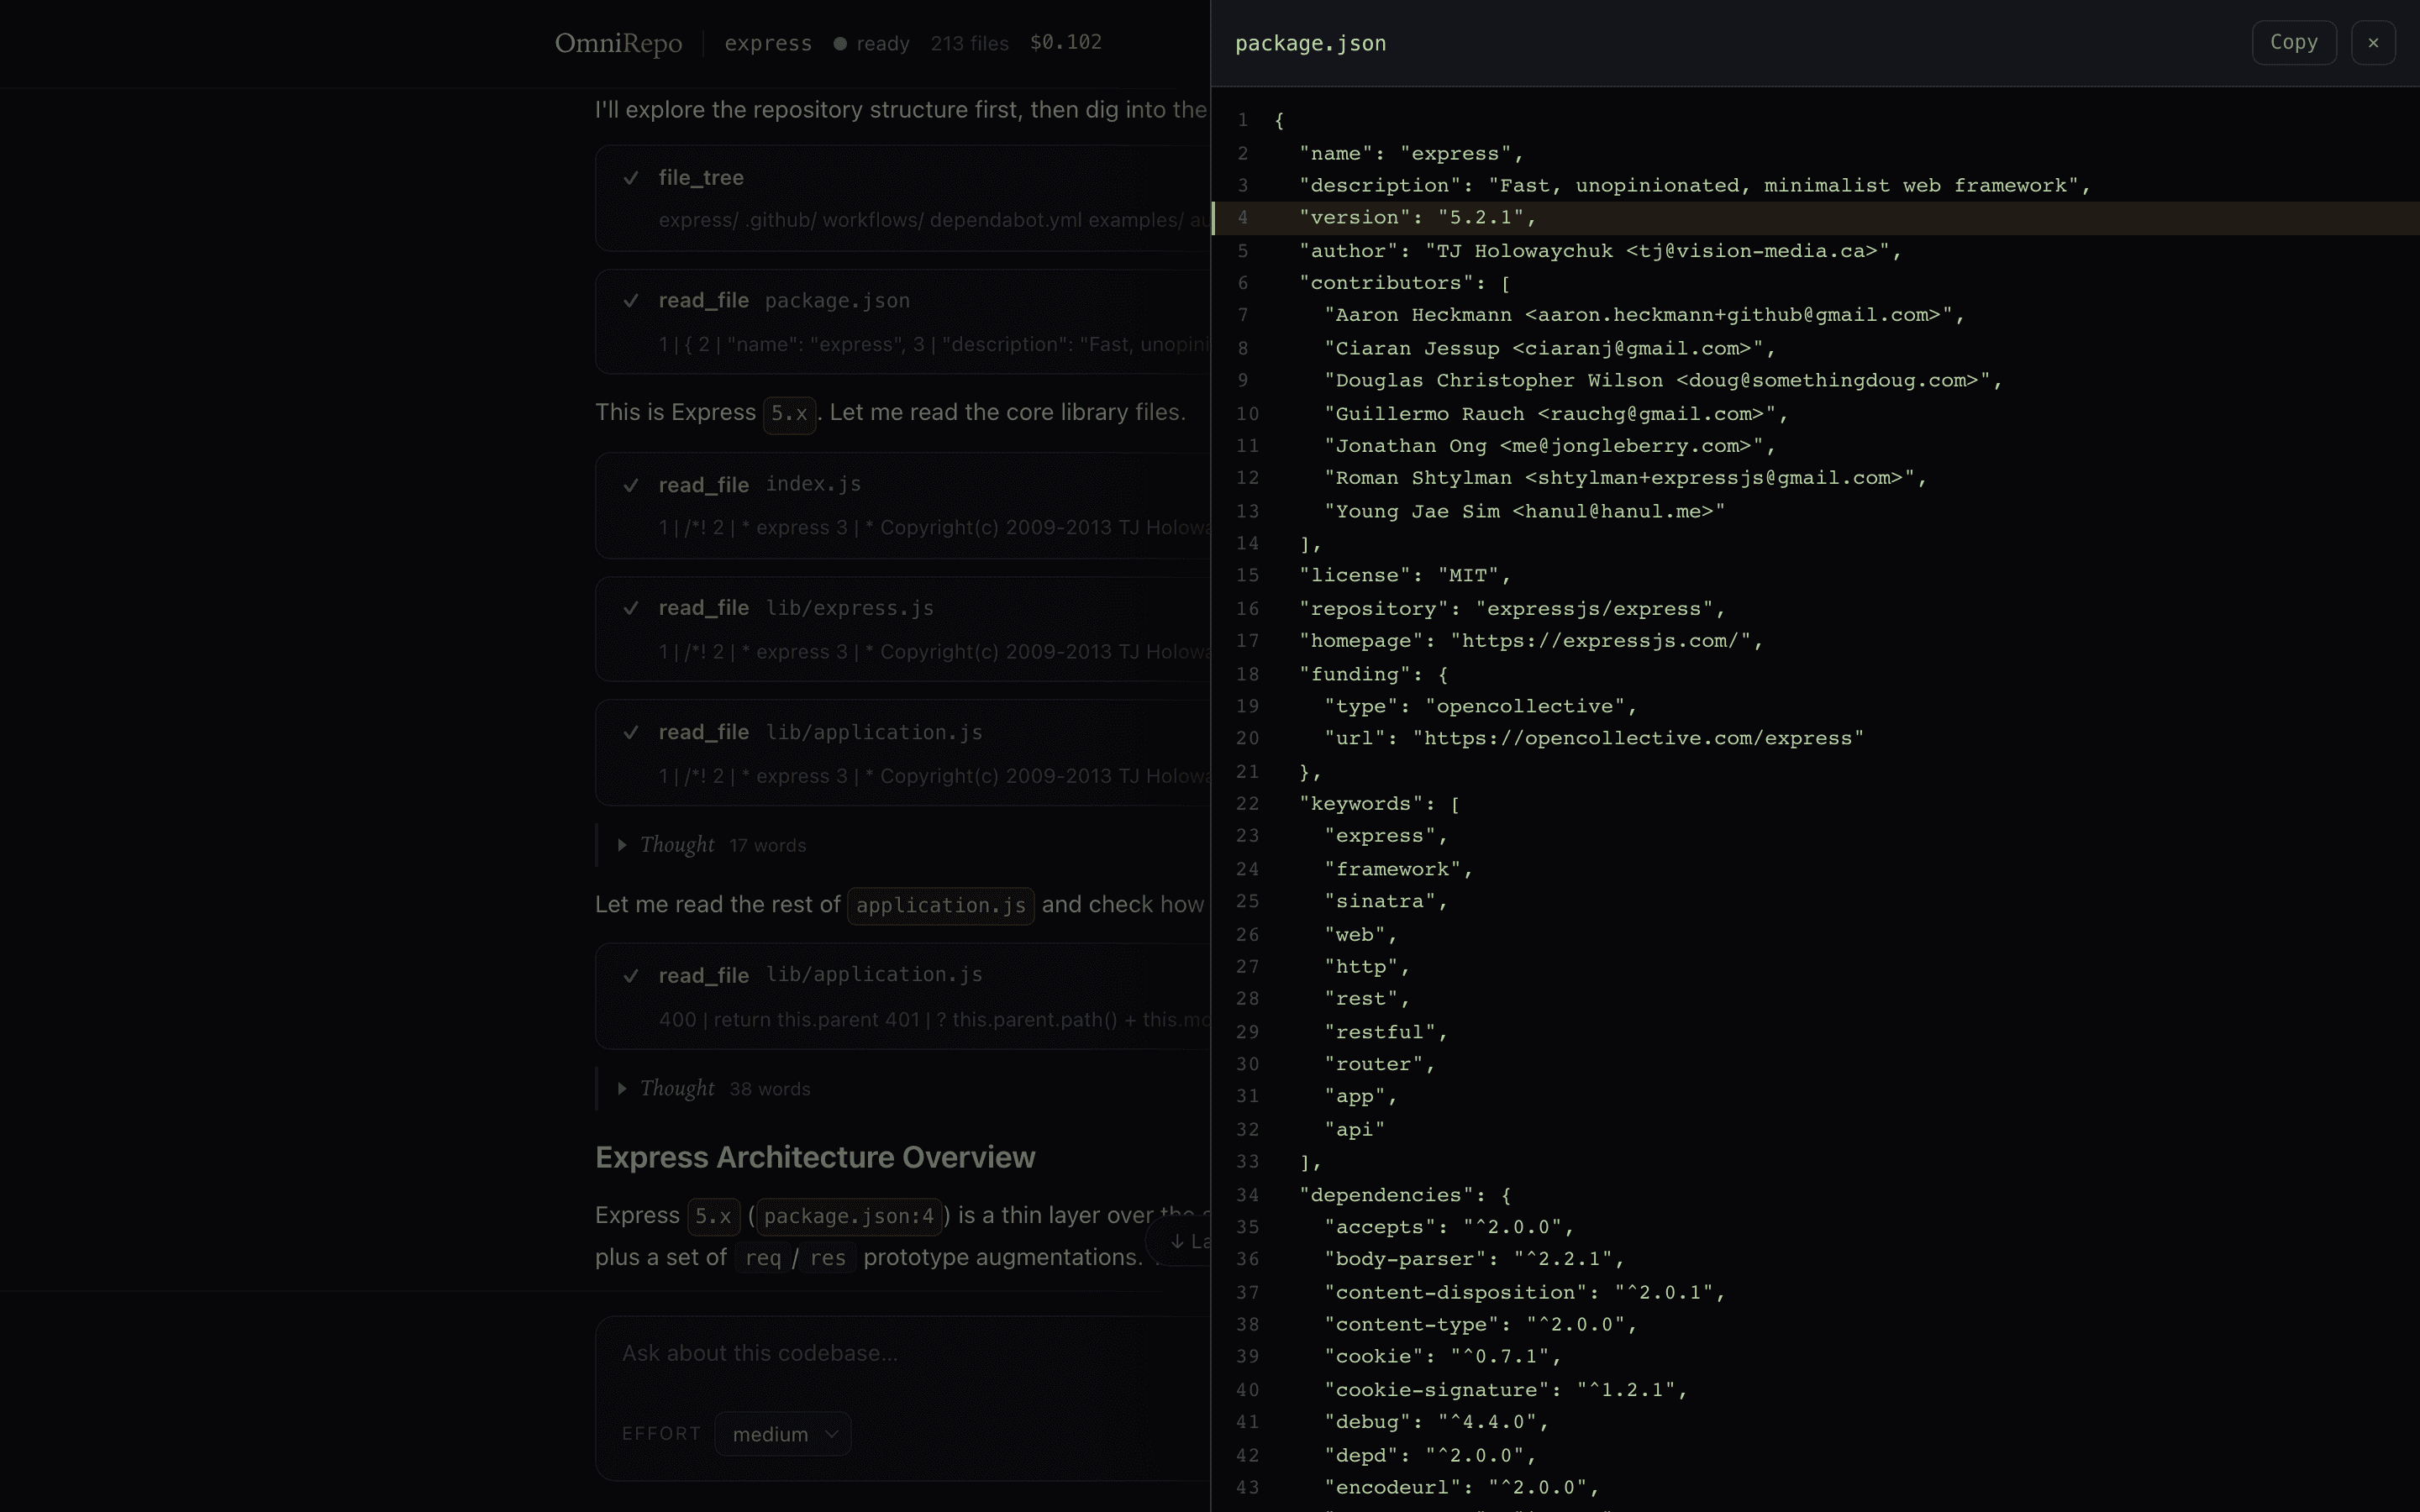Image resolution: width=2420 pixels, height=1512 pixels.
Task: Click the "body-parser" dependency line
Action: [x=1815, y=1260]
